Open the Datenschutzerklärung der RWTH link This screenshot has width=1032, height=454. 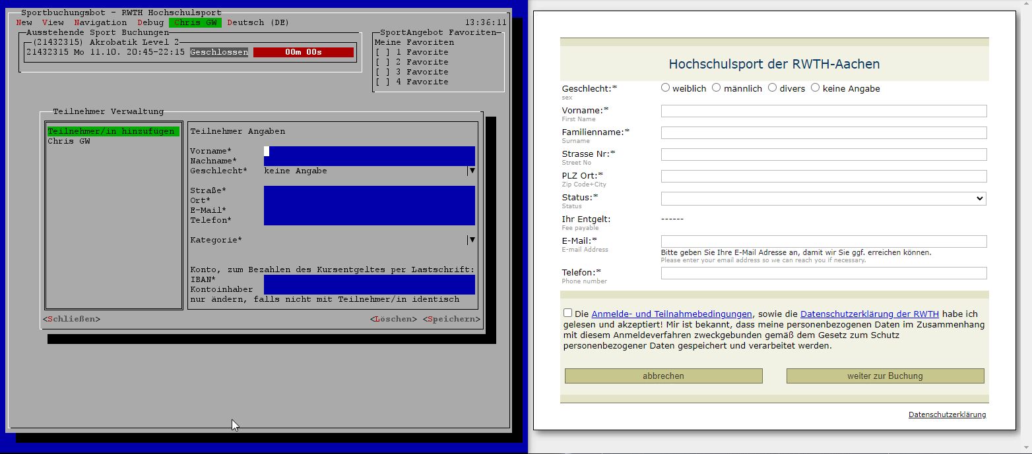pyautogui.click(x=870, y=314)
